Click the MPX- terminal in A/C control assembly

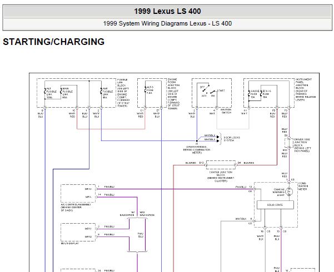coord(88,197)
